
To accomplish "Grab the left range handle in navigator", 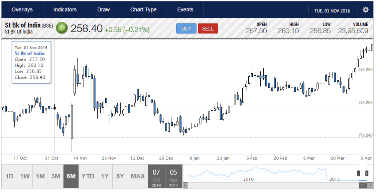I will pos(358,173).
